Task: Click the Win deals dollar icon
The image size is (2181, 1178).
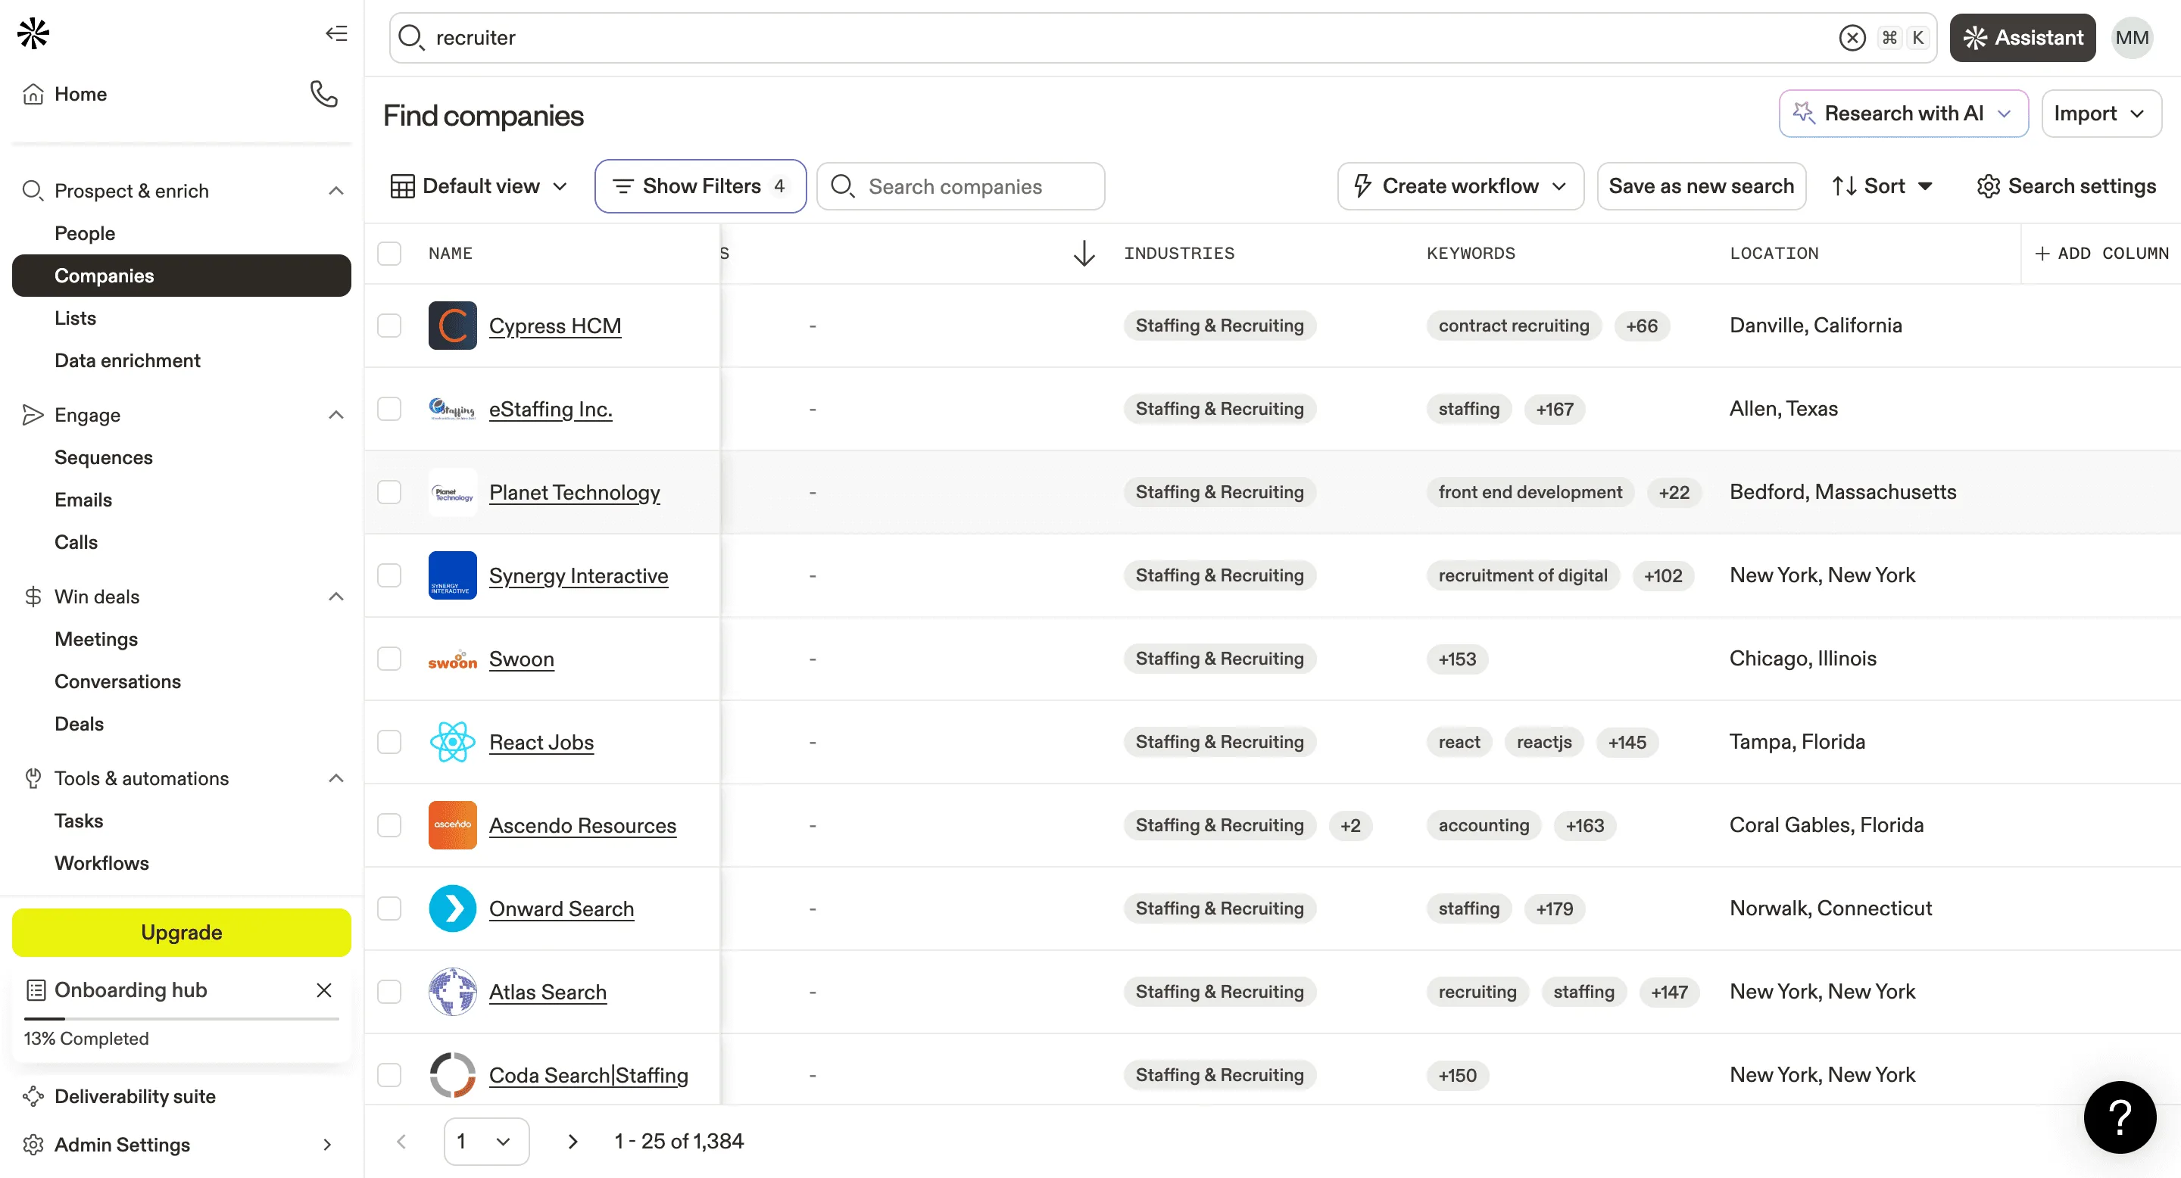Action: click(33, 597)
